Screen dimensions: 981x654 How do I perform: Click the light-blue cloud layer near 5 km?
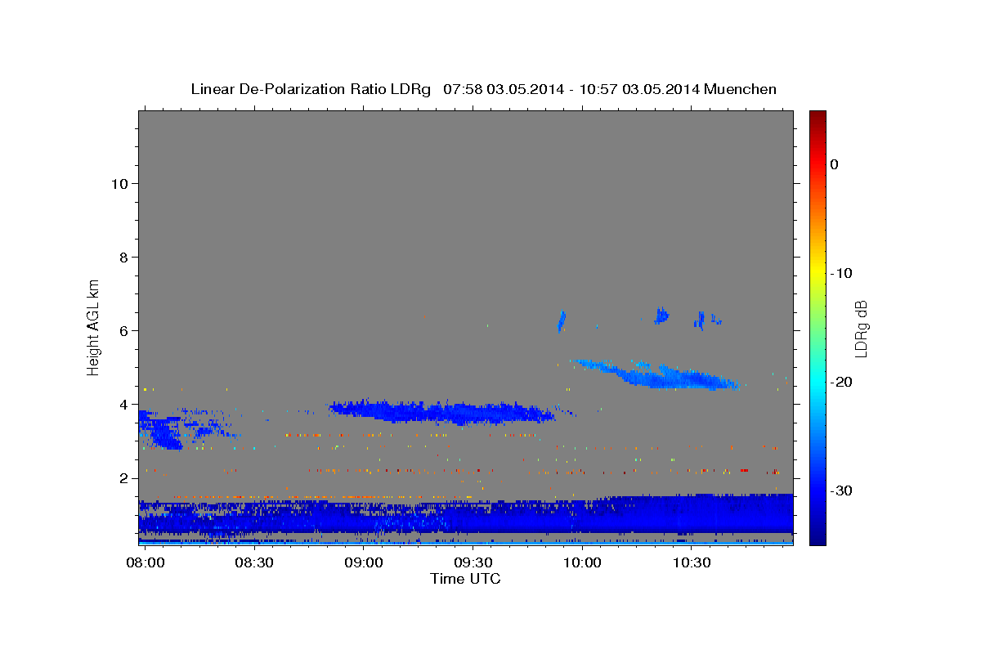click(x=658, y=374)
